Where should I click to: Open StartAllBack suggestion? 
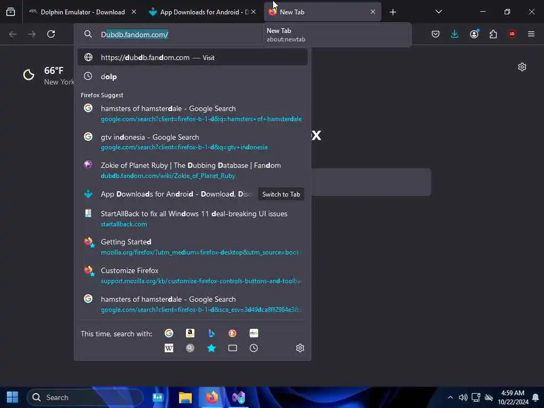click(192, 218)
